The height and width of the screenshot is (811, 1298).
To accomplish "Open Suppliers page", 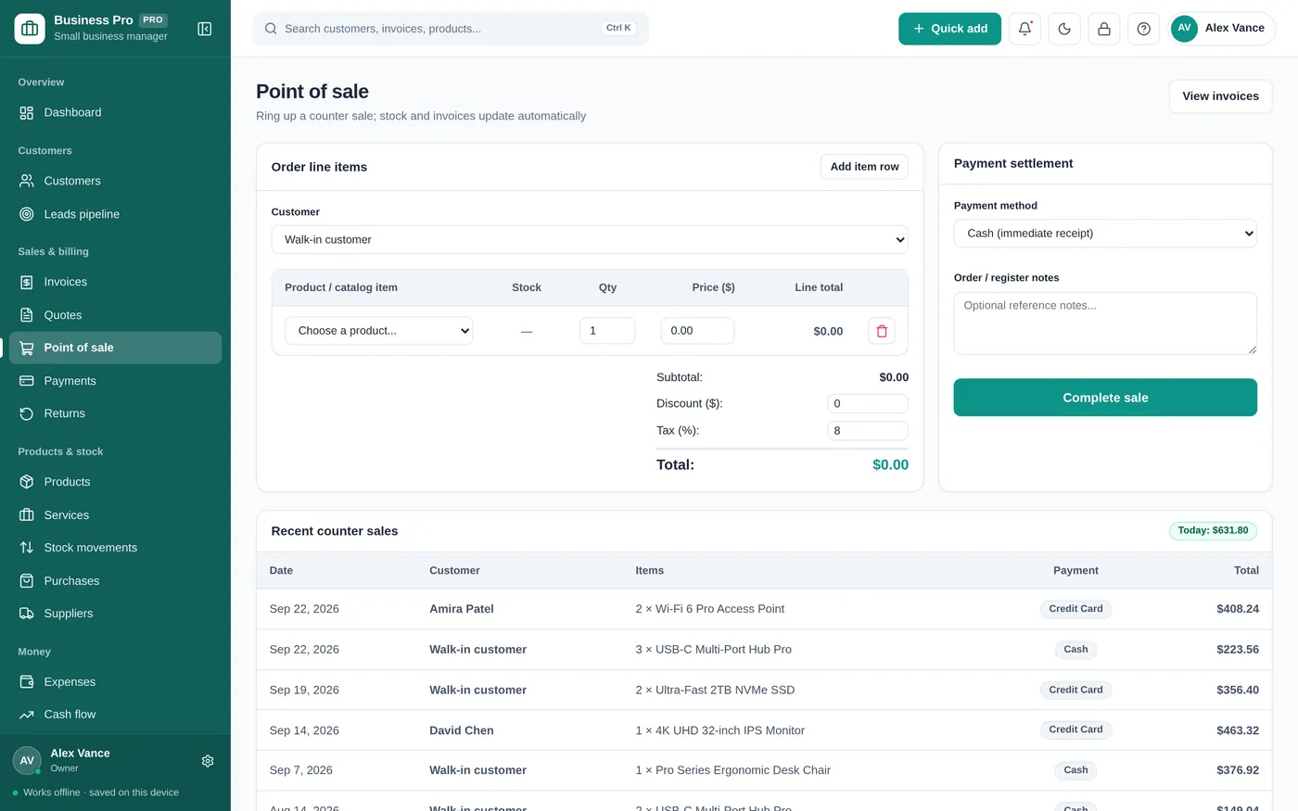I will [115, 614].
